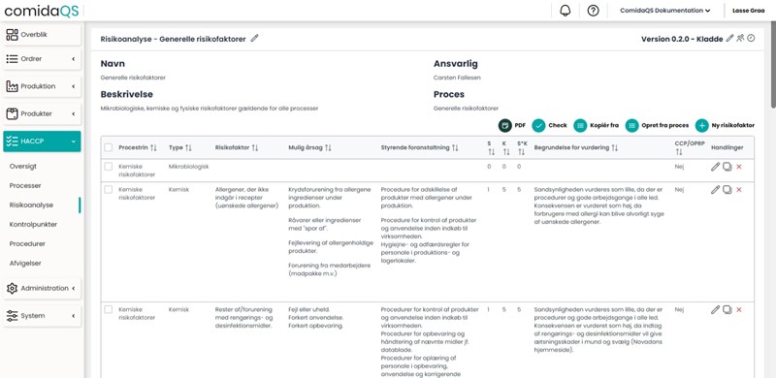Delete the Mikrobiologisk row with red X
Screen dimensions: 776x378
coord(739,167)
